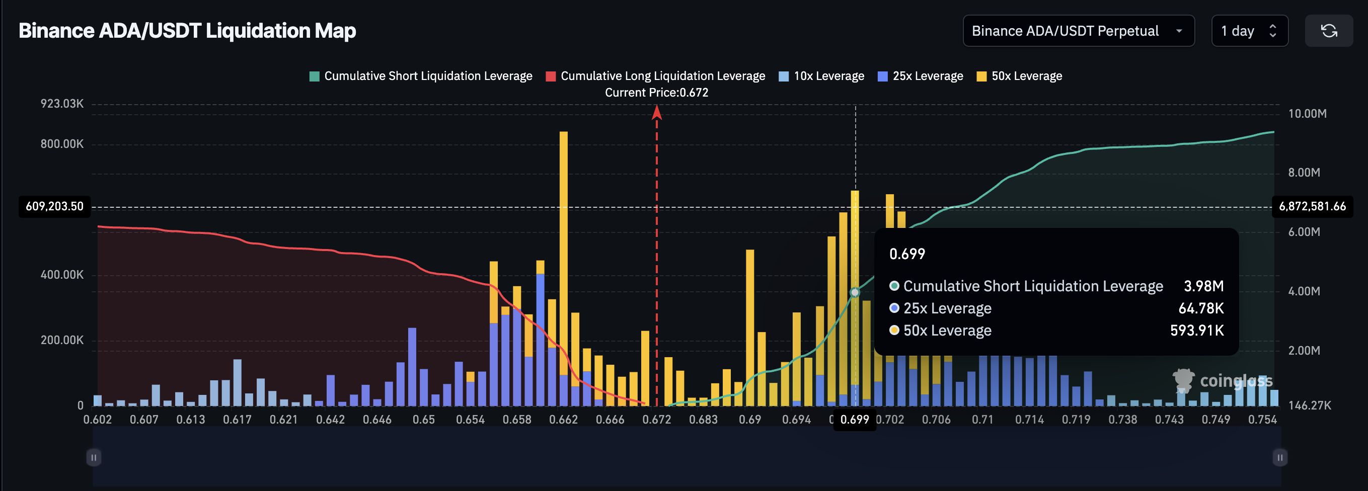The image size is (1368, 491).
Task: Toggle the 10x Leverage legend item
Action: (821, 76)
